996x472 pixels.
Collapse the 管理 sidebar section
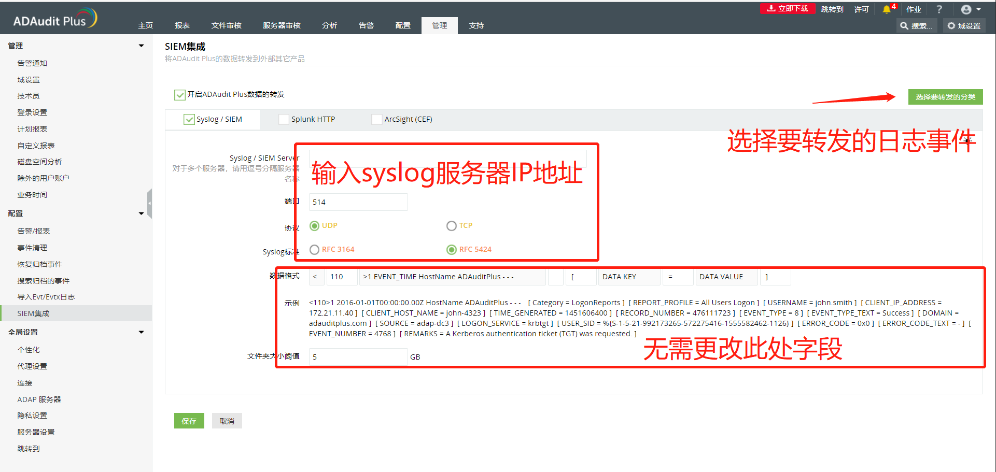click(x=141, y=46)
